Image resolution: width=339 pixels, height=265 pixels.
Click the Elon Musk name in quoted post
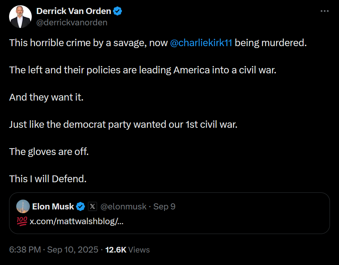pos(53,206)
